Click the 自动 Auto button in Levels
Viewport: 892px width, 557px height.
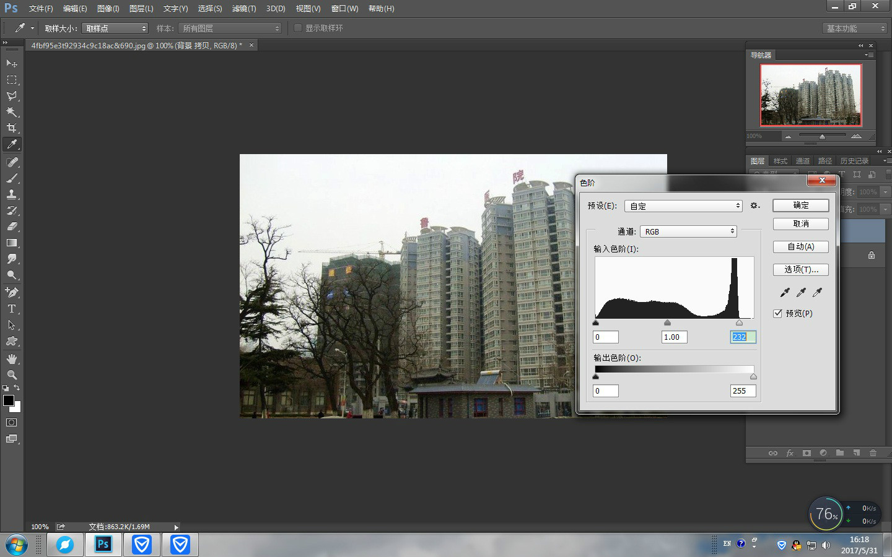[800, 246]
